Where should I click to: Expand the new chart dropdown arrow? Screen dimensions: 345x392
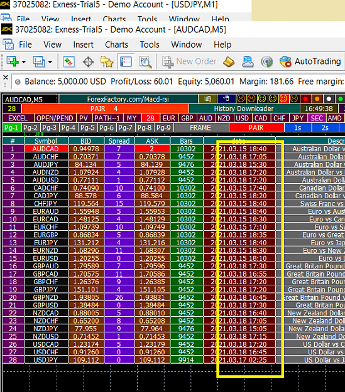(x=24, y=61)
